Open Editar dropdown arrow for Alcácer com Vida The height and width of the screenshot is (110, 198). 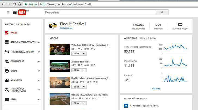pos(84,70)
